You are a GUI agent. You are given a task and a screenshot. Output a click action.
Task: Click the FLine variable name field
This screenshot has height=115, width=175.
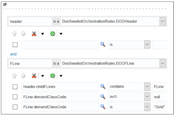click(x=30, y=63)
